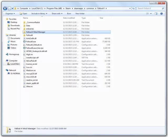Image resolution: width=168 pixels, height=137 pixels.
Task: Create a New folder
Action: 80,14
